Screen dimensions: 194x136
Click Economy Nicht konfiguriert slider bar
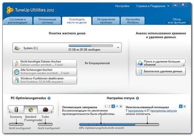coord(16,124)
